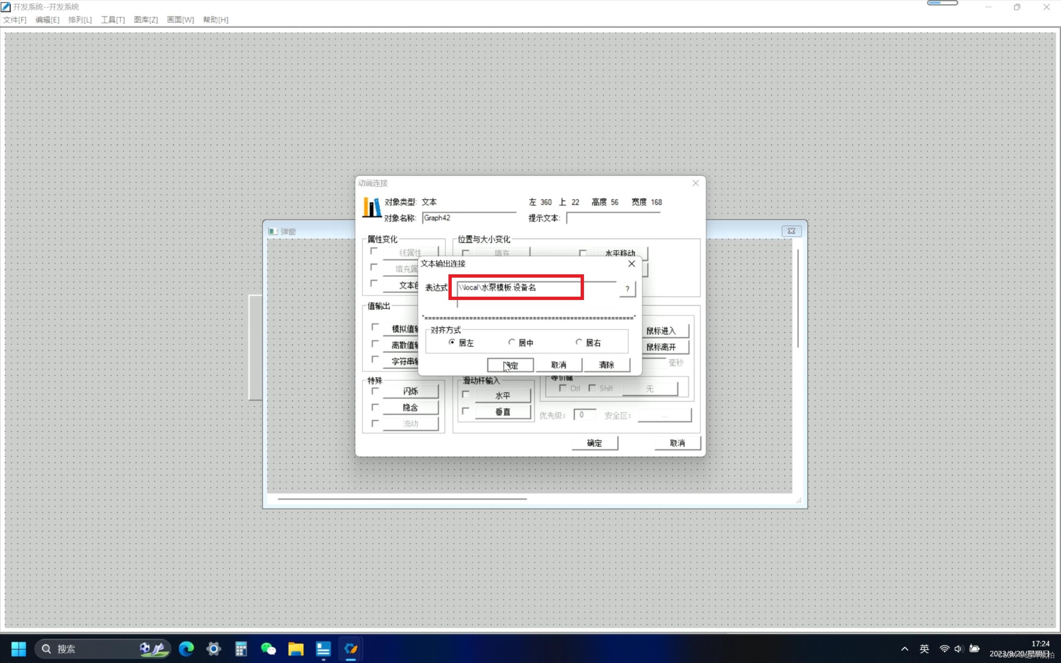Open WeChat from the taskbar

(x=268, y=648)
